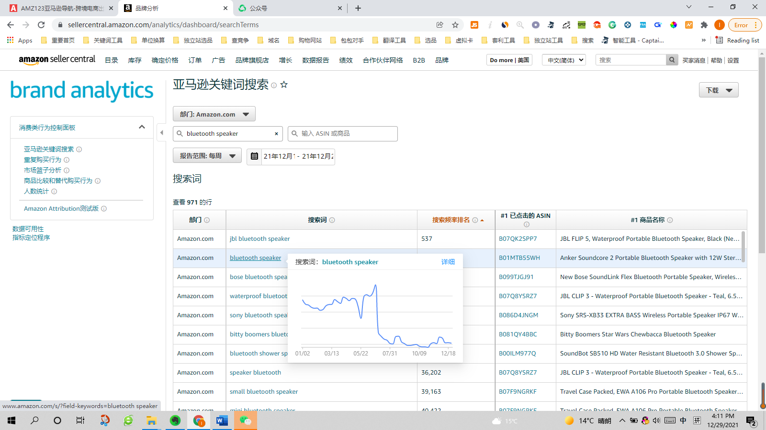Toggle sort order on 搜索频率排名 column
766x430 pixels.
482,220
